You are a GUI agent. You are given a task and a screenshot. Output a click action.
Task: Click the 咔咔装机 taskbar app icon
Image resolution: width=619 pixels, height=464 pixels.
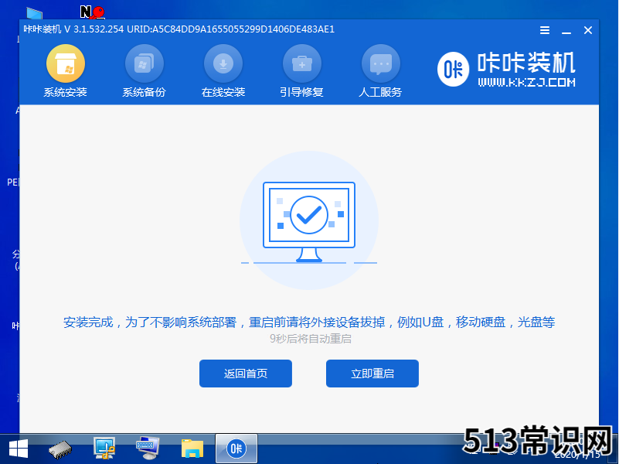(x=236, y=449)
